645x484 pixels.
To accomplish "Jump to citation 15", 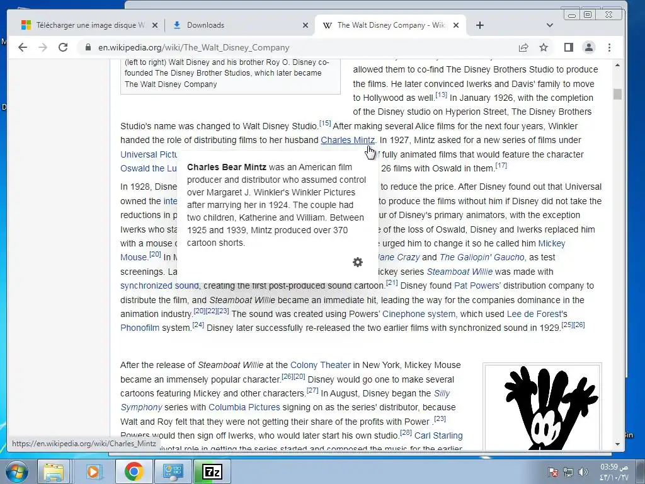I will tap(325, 123).
